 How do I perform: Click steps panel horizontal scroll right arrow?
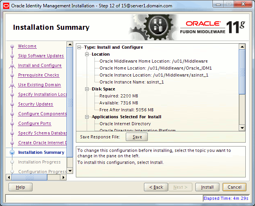pyautogui.click(x=63, y=177)
